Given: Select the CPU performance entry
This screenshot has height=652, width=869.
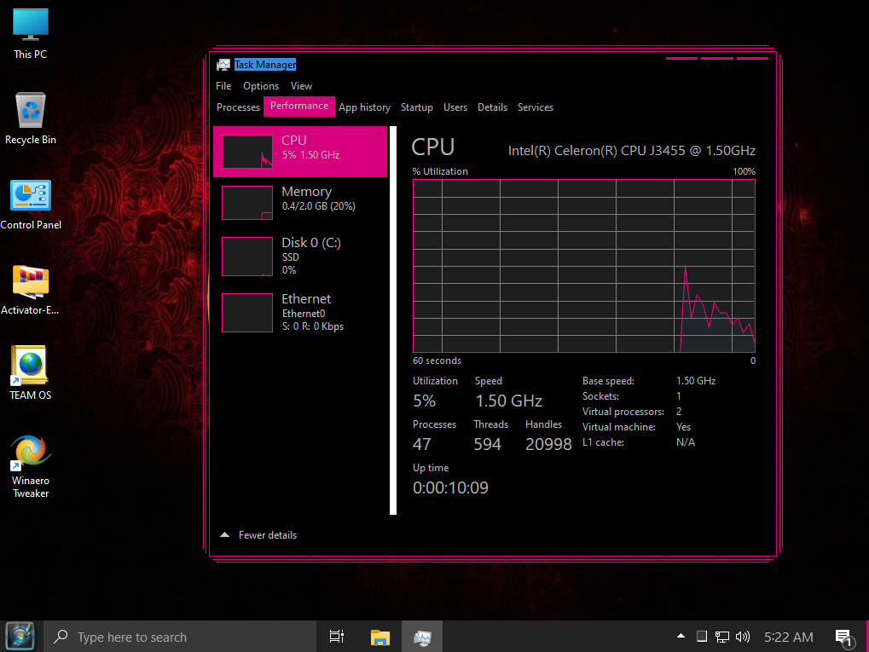Looking at the screenshot, I should [x=300, y=151].
